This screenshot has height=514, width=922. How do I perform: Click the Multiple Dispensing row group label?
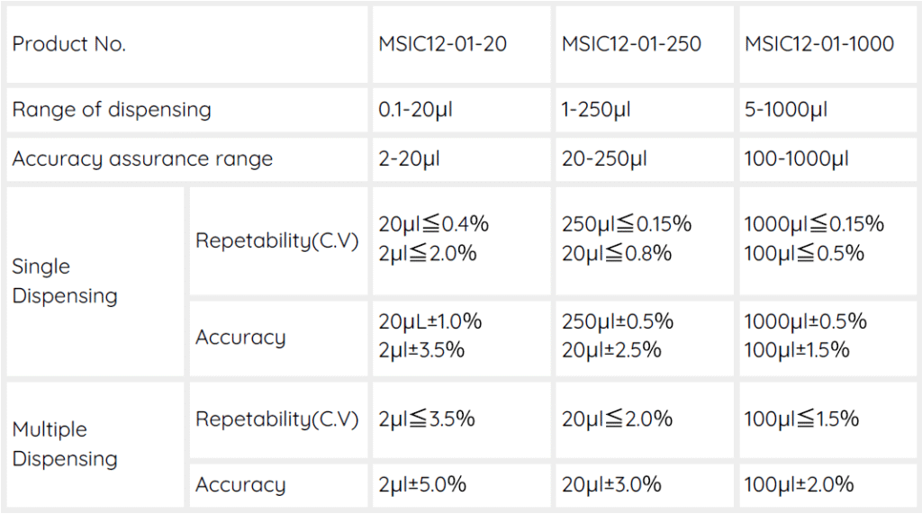click(65, 444)
